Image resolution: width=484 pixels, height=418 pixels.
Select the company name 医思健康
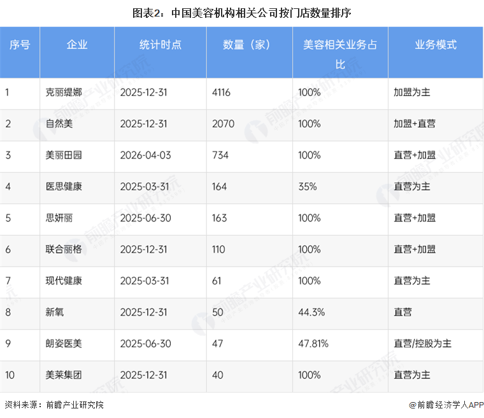(64, 186)
